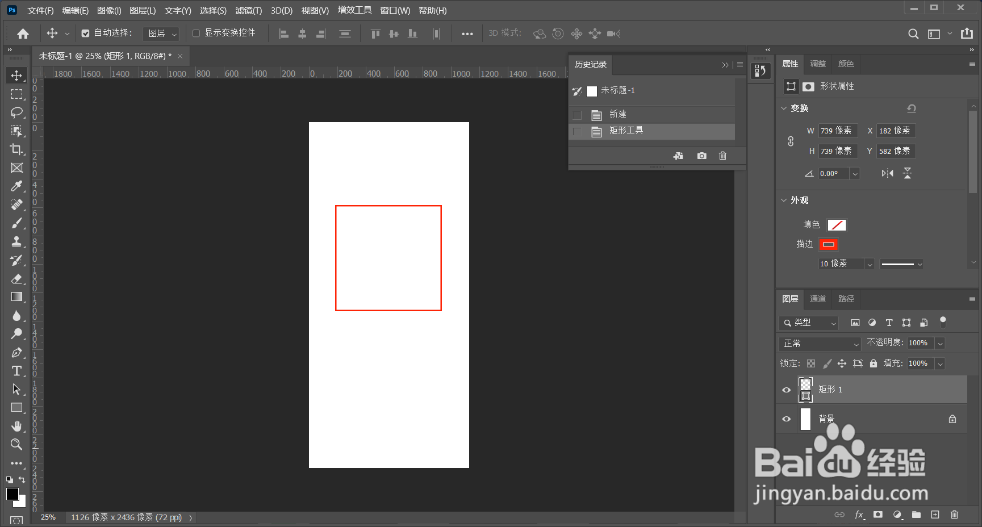Click the foreground color swatch
This screenshot has width=982, height=527.
tap(12, 494)
